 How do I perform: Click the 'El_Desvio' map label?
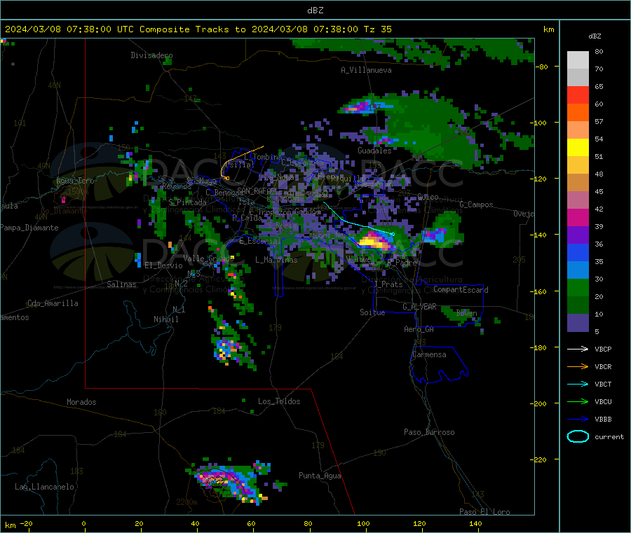[163, 265]
